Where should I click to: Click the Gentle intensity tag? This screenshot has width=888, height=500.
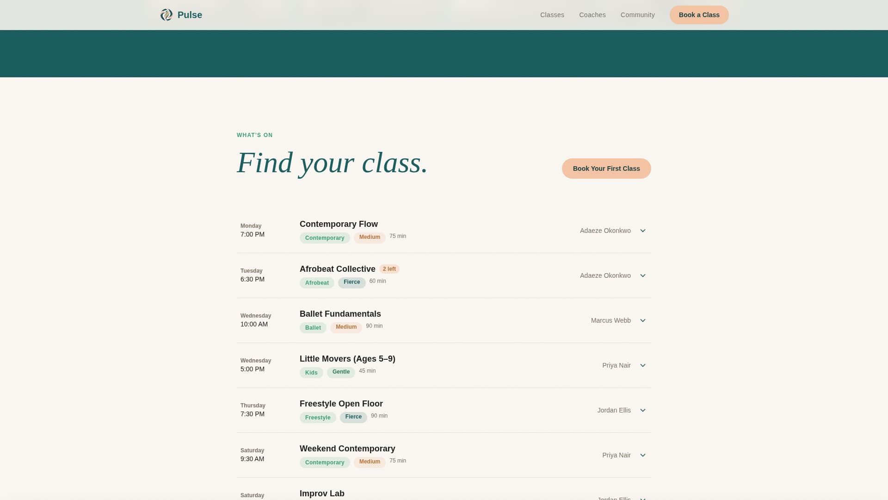click(x=341, y=372)
